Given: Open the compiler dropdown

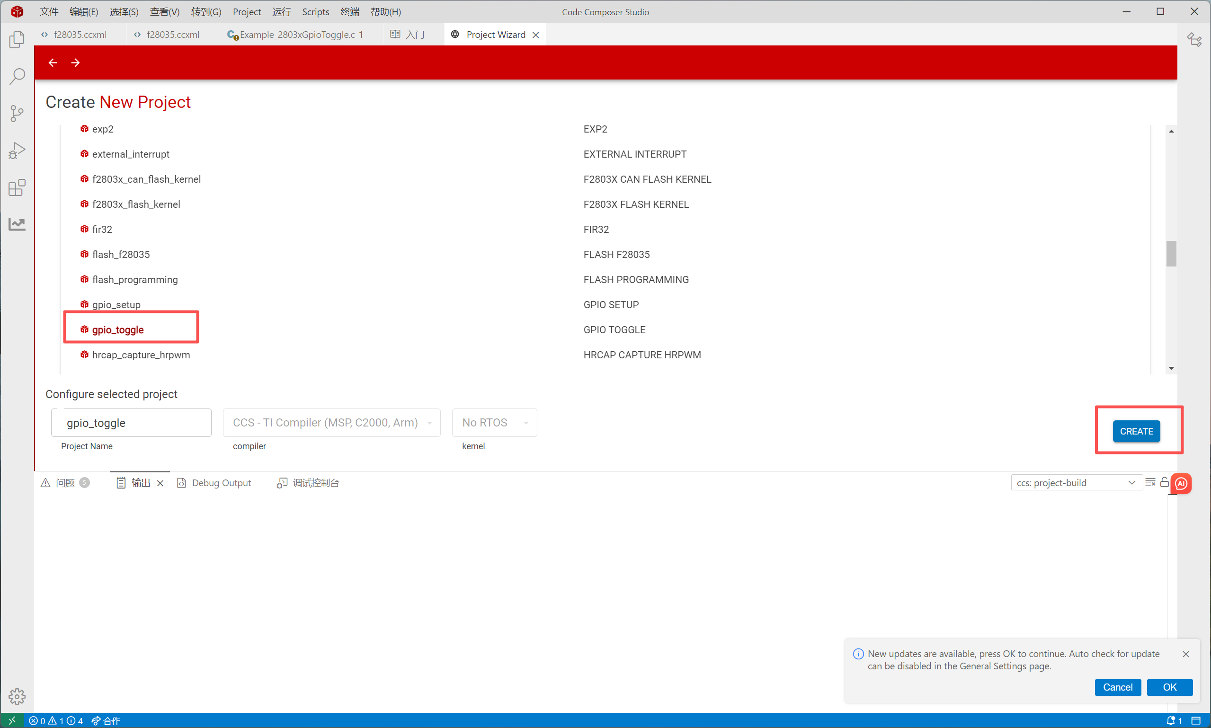Looking at the screenshot, I should point(331,422).
